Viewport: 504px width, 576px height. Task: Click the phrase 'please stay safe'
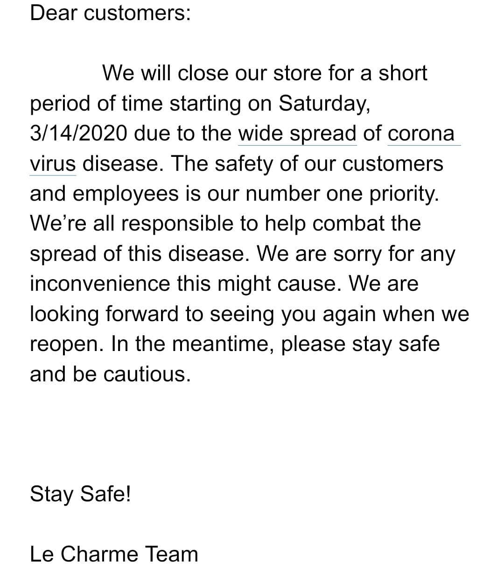[361, 345]
